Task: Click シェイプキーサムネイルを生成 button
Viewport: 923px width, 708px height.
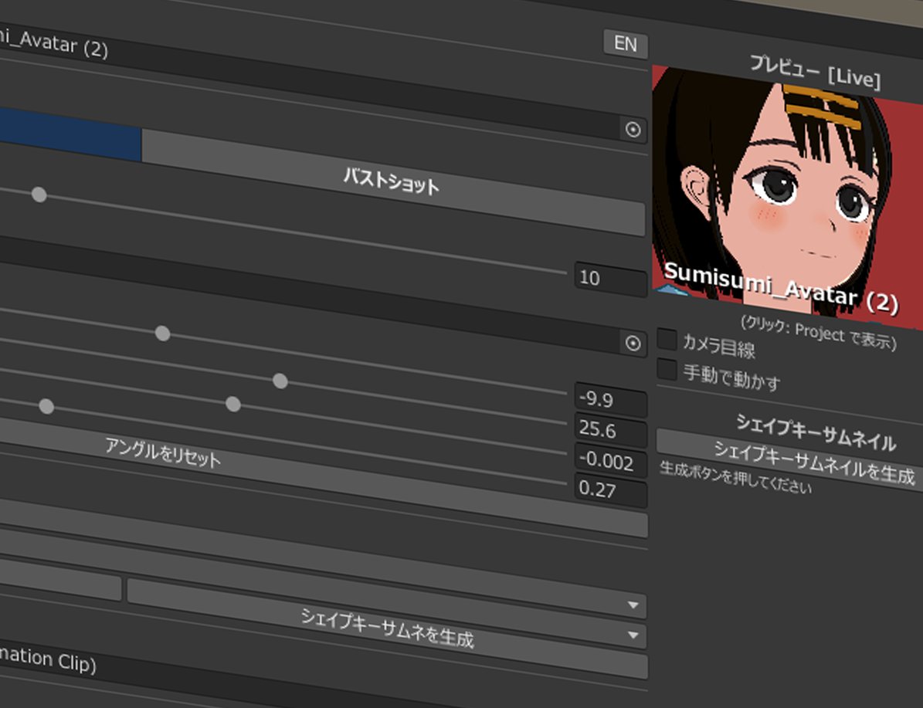Action: click(789, 459)
